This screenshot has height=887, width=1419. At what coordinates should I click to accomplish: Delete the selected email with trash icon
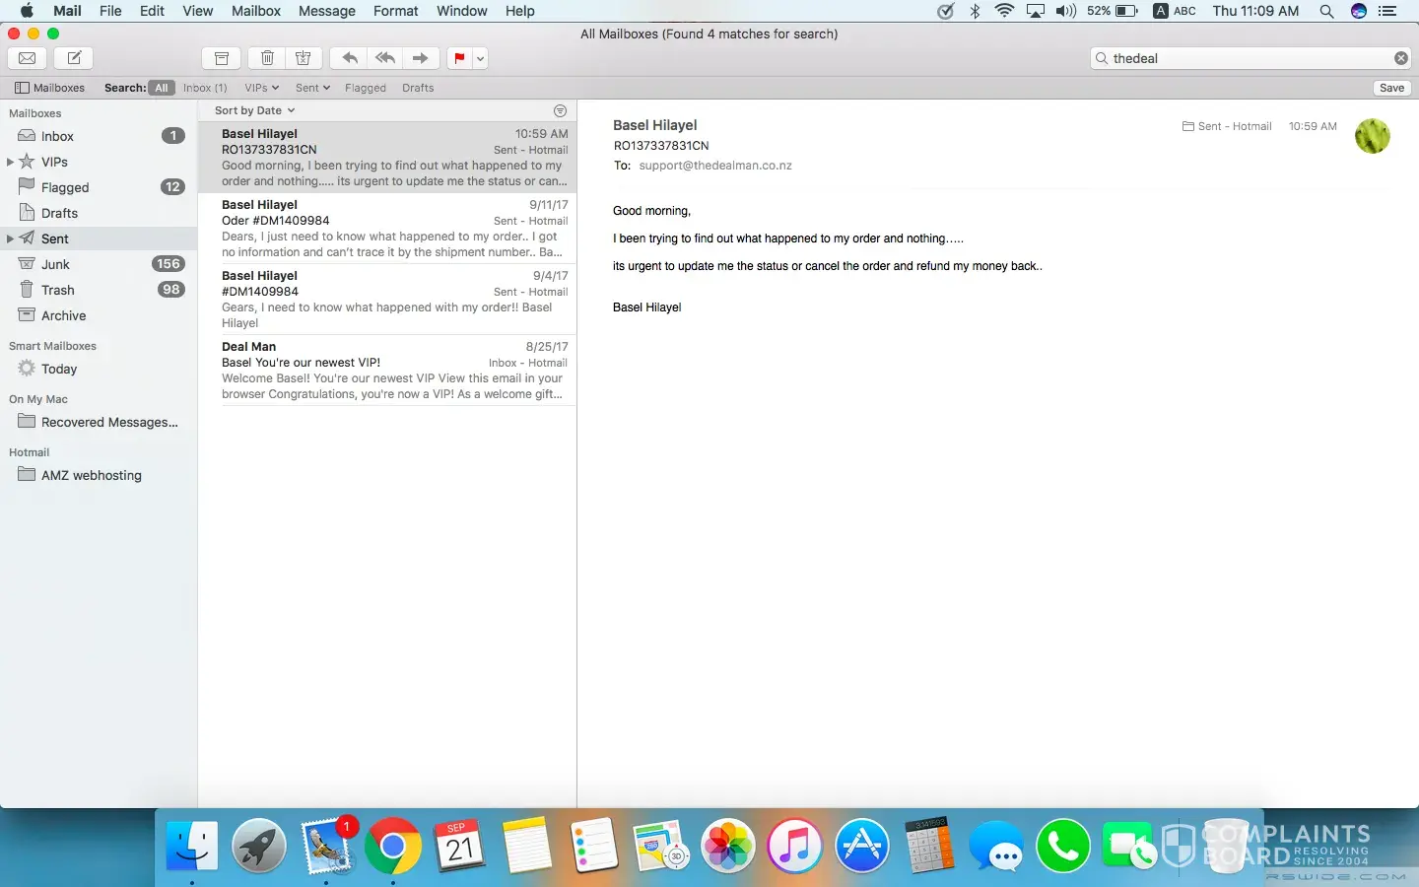[267, 58]
